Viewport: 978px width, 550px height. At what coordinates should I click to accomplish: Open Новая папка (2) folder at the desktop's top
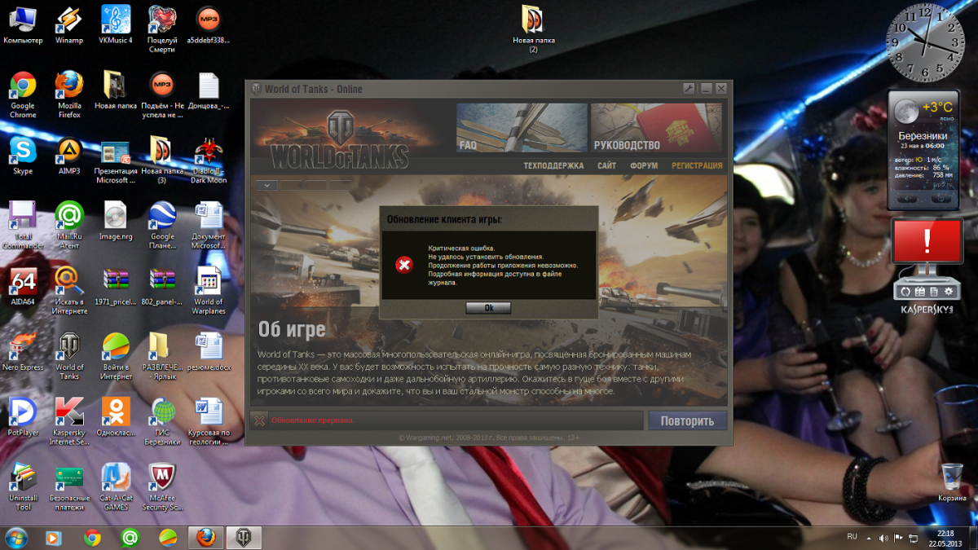tap(533, 29)
